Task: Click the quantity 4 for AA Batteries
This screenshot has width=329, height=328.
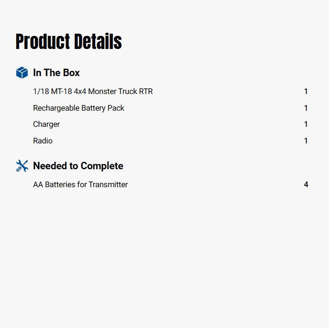Action: coord(306,185)
